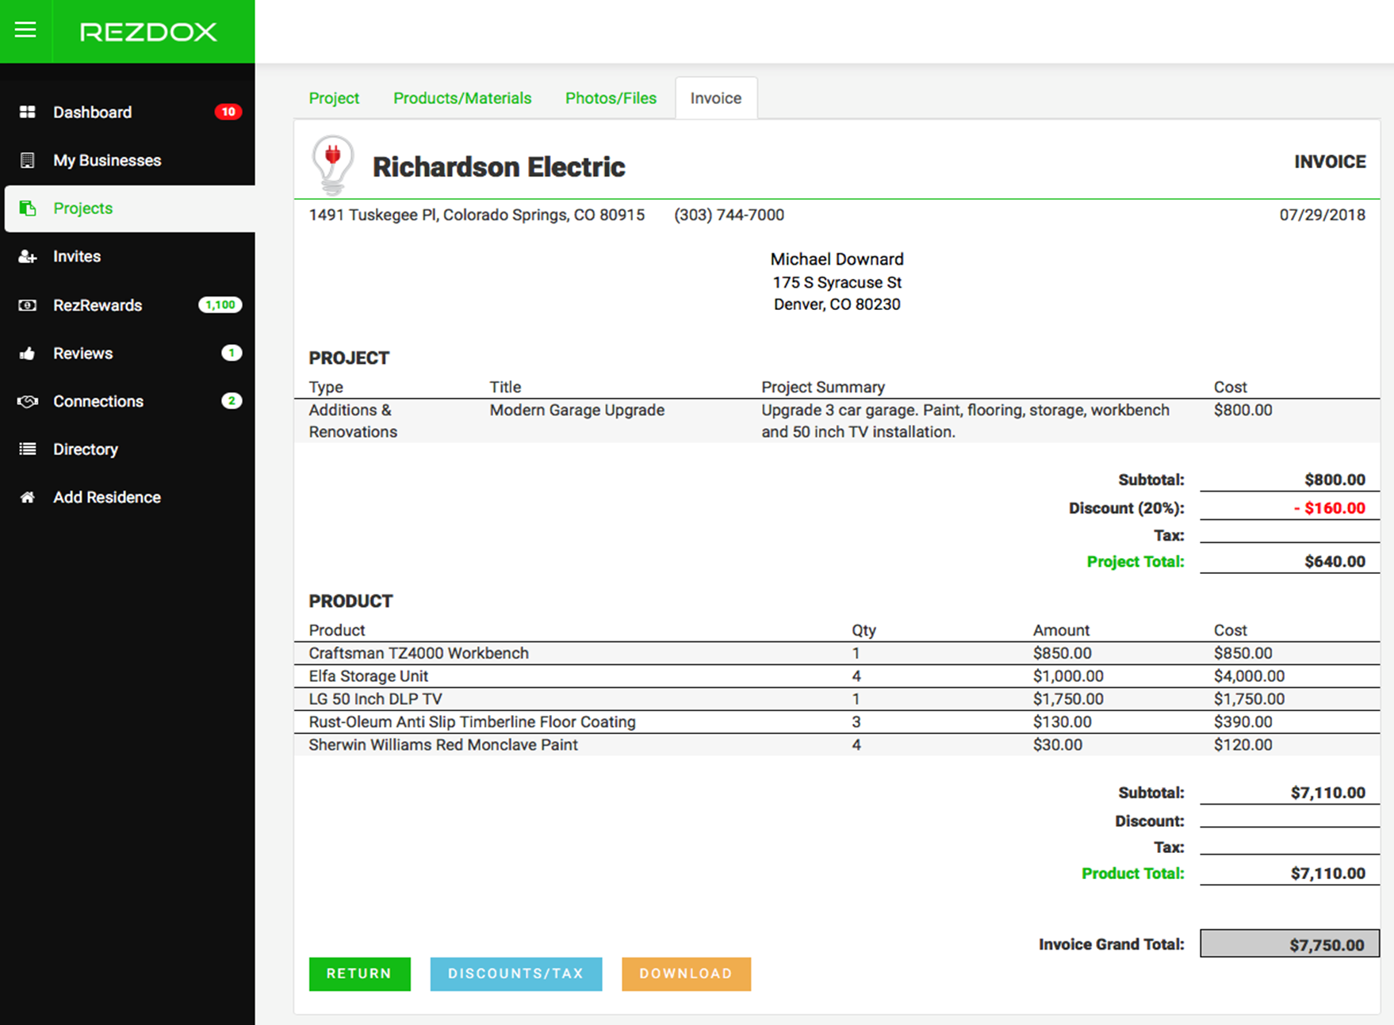Click the Project Summary description text
Screen dimensions: 1394x1025
coord(965,421)
